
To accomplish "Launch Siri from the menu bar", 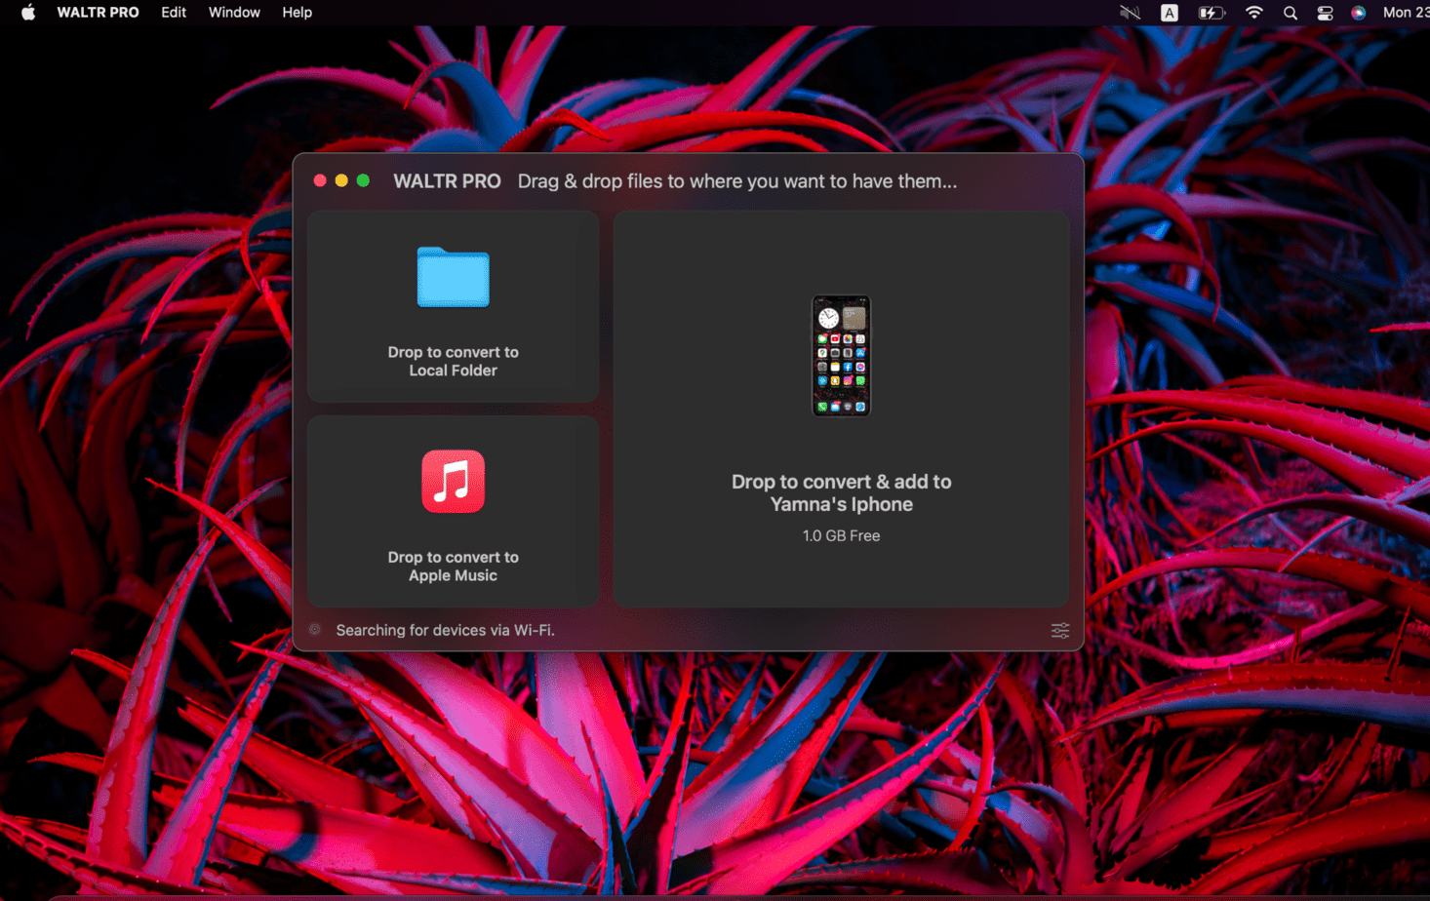I will pyautogui.click(x=1358, y=13).
